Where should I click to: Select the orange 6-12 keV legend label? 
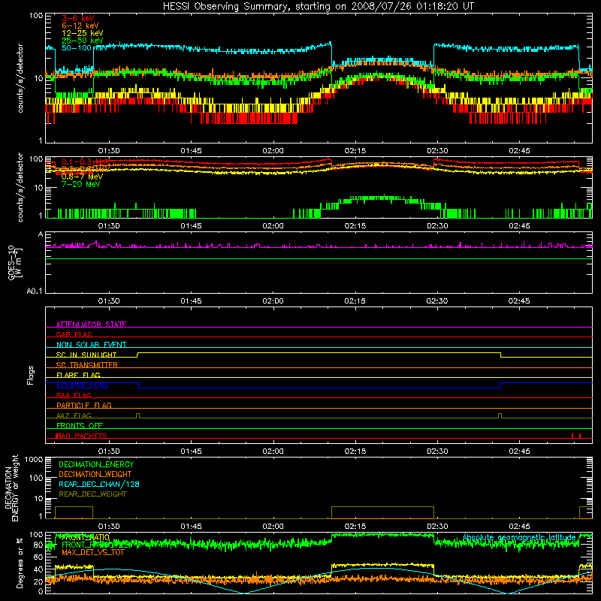tap(80, 26)
